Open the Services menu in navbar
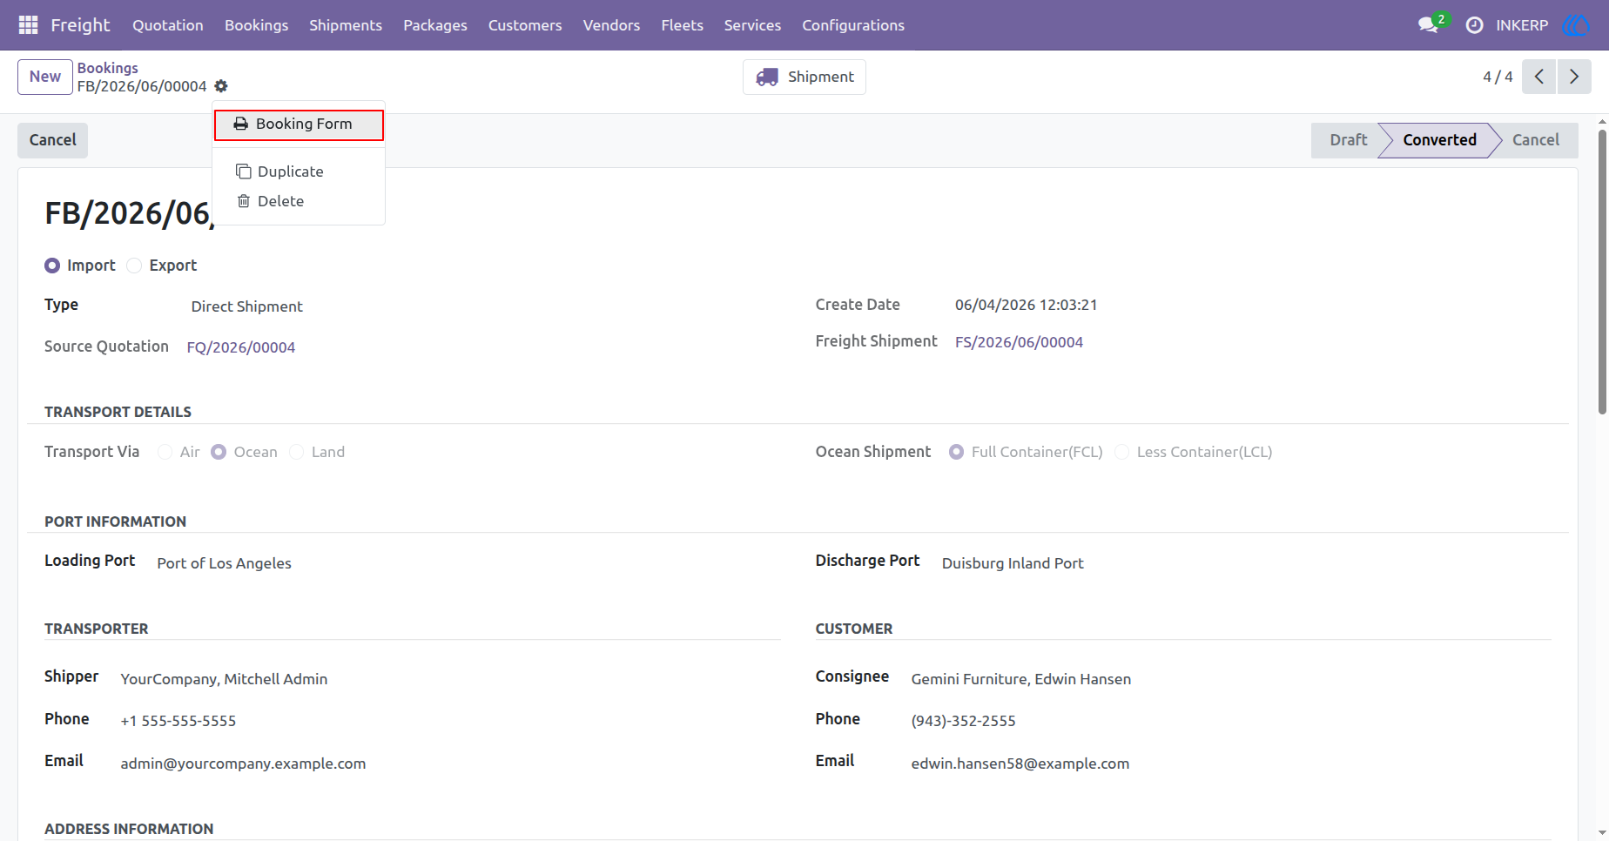Image resolution: width=1609 pixels, height=841 pixels. click(x=752, y=25)
